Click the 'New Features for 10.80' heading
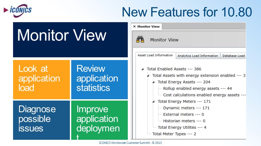Image resolution: width=261 pixels, height=146 pixels. (187, 12)
